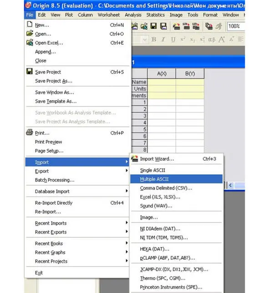Open the Analysis menu in menu bar
The image size is (269, 293).
pos(133,15)
